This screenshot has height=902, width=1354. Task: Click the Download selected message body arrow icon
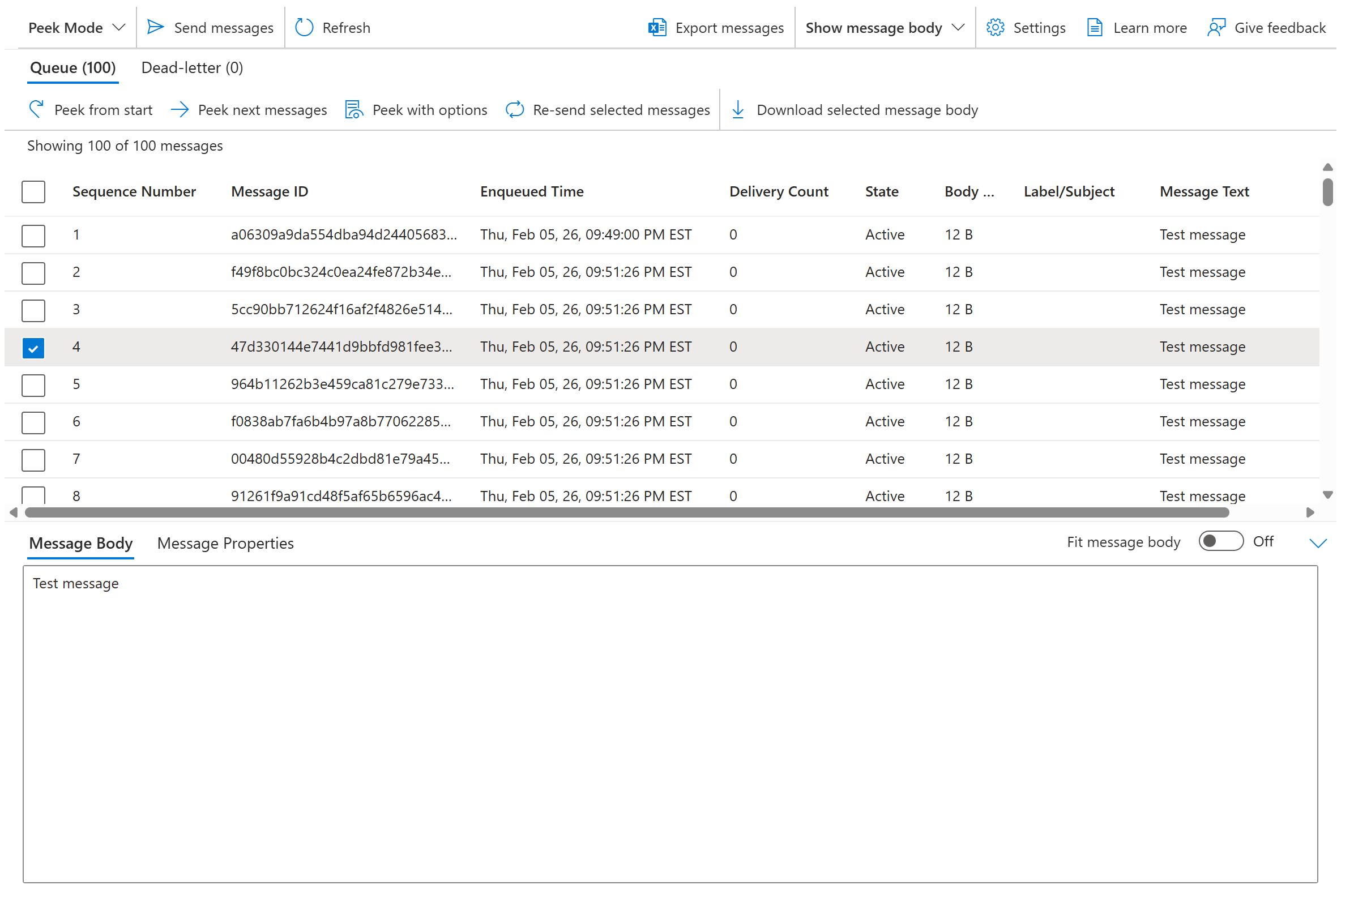[x=737, y=109]
